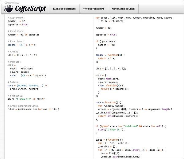This screenshot has width=184, height=159.
Task: Click 'square = function(x) {' JavaScript line
Action: 110,55
